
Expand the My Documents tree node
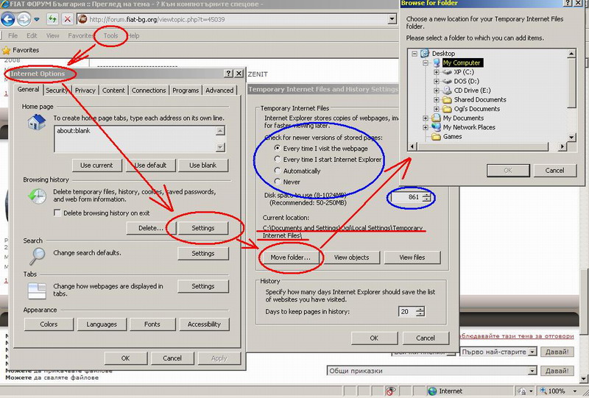[x=426, y=118]
